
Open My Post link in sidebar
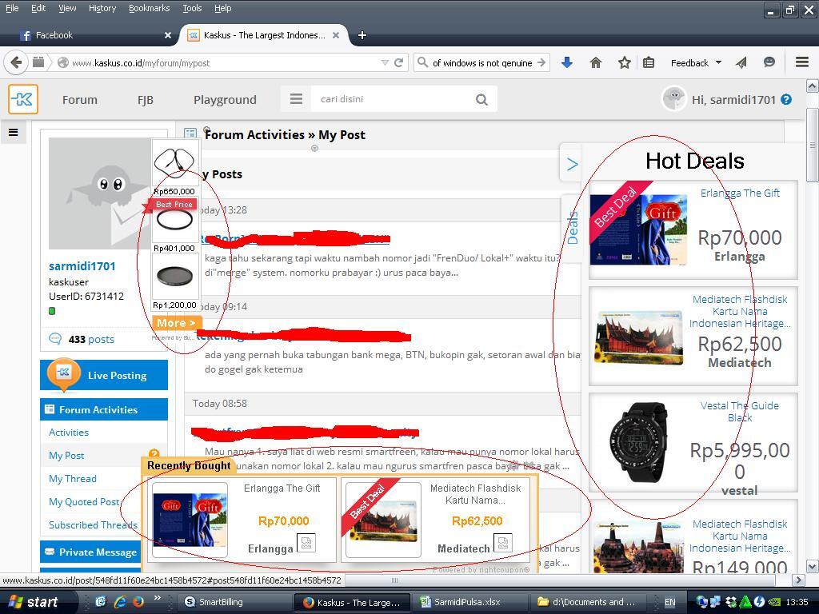(x=66, y=455)
